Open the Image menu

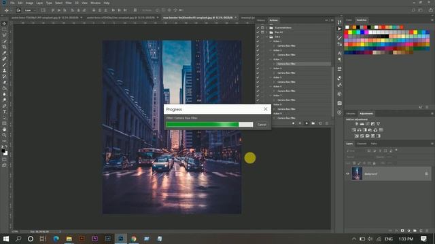[29, 3]
